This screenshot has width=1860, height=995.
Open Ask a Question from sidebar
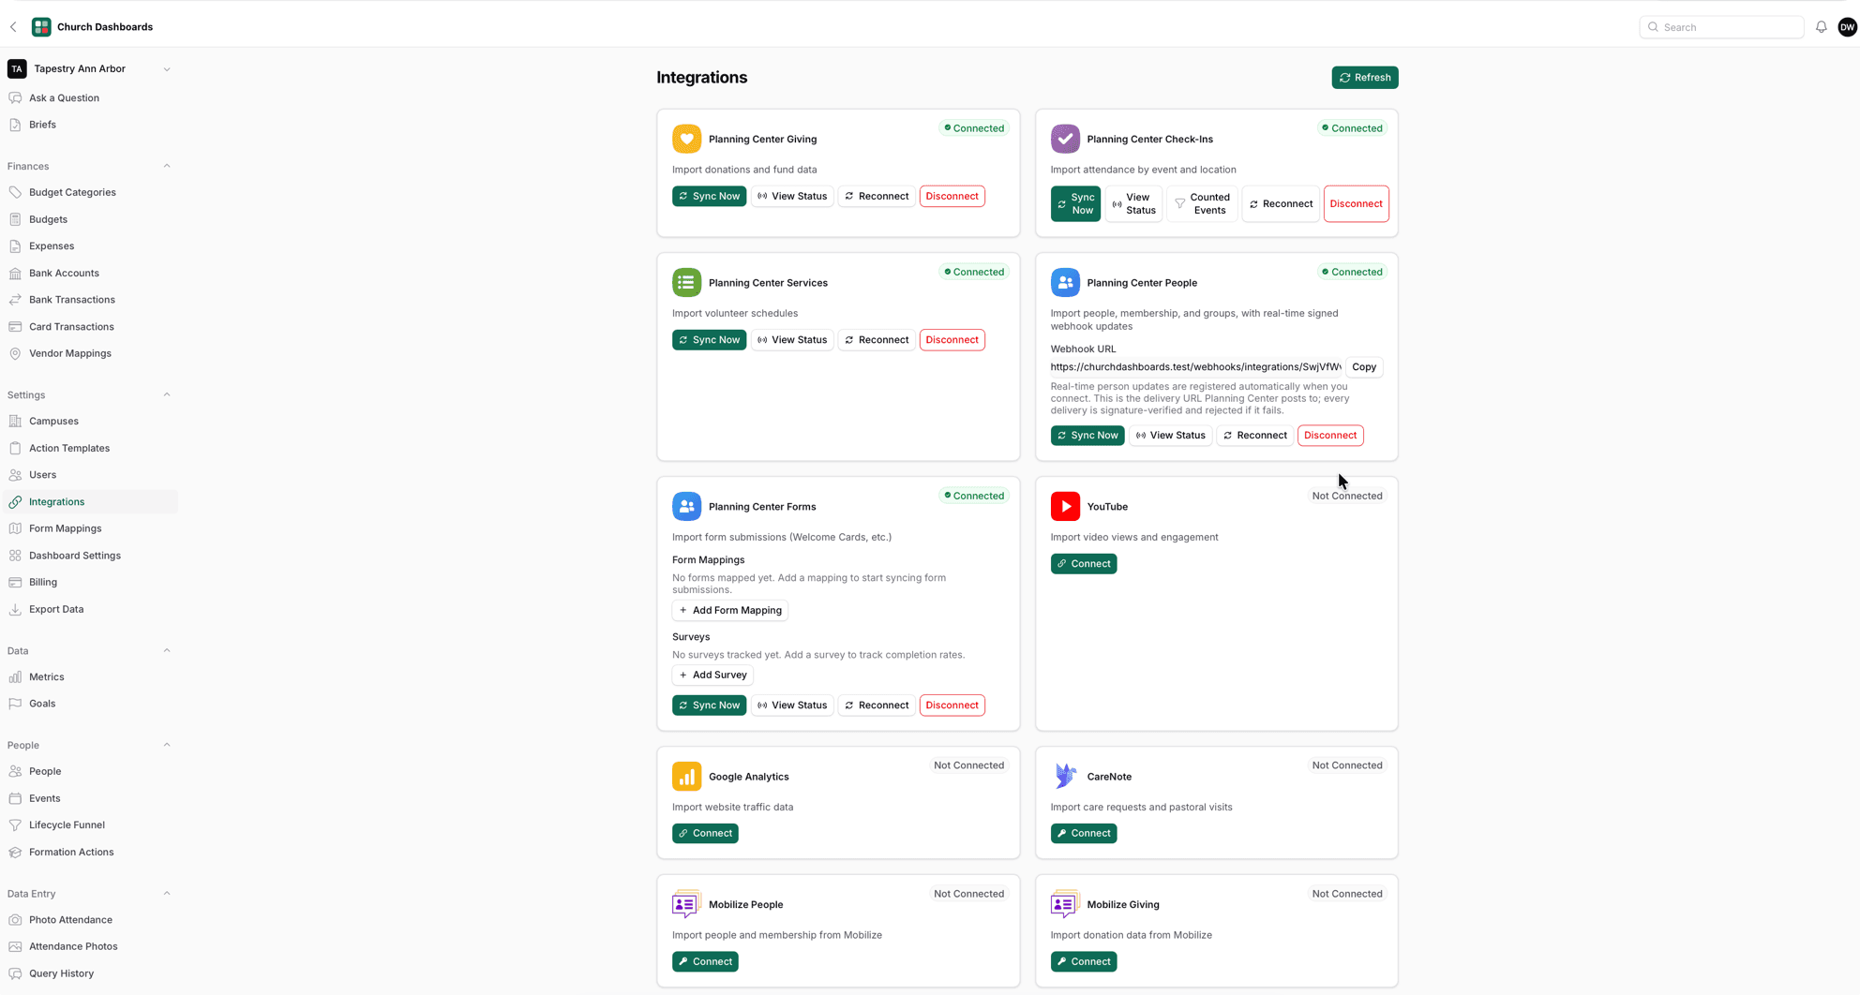tap(90, 97)
